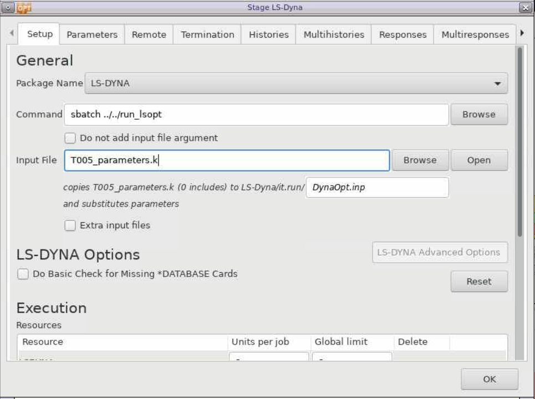Image resolution: width=535 pixels, height=399 pixels.
Task: Edit the DynaOpt.inp target filename field
Action: (377, 187)
